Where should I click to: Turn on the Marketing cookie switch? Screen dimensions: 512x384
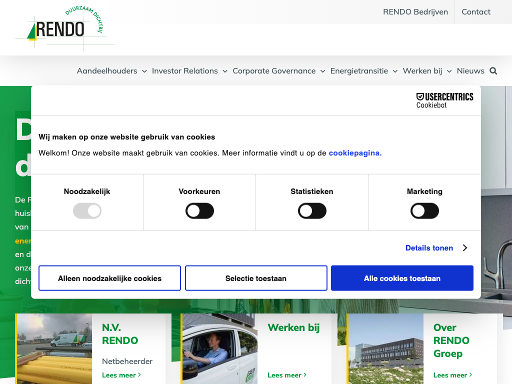click(x=424, y=211)
